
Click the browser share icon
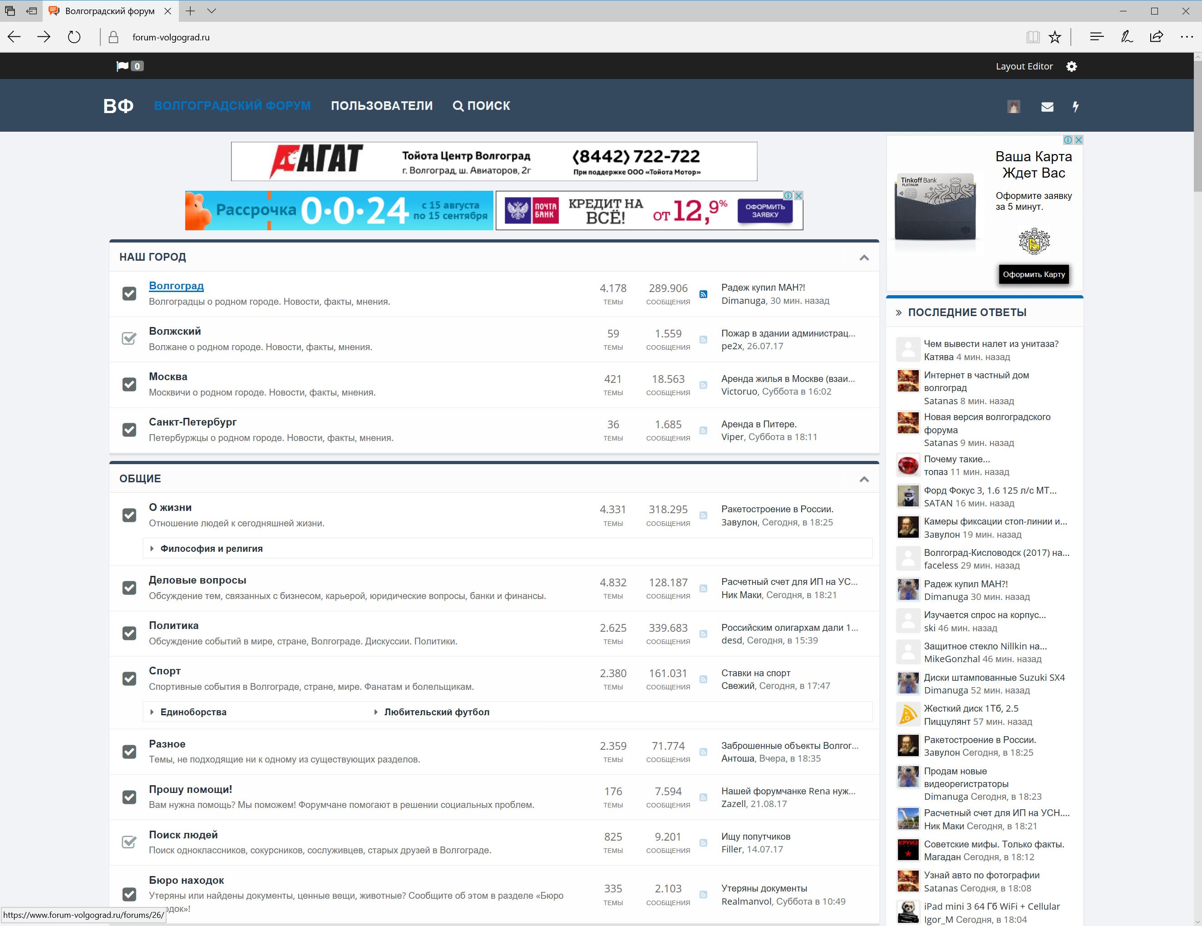tap(1156, 37)
